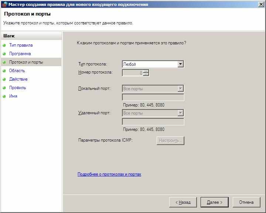Click the question about protocols and ports
The height and width of the screenshot is (213, 266).
click(132, 43)
